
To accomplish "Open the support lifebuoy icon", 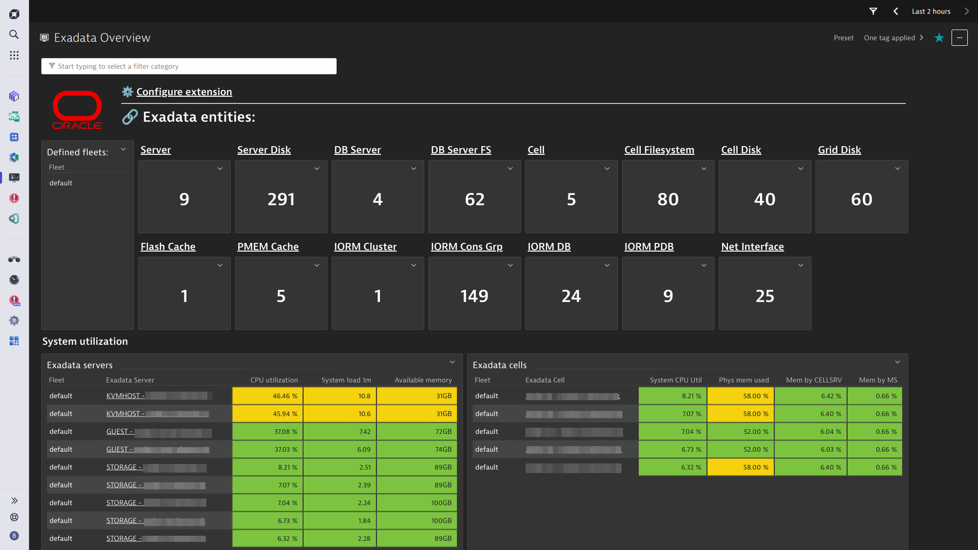I will click(14, 517).
